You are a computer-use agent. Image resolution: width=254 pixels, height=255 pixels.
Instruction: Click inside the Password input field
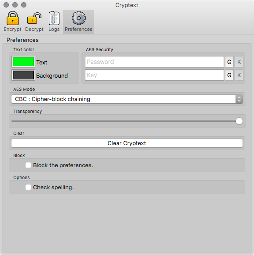(155, 62)
